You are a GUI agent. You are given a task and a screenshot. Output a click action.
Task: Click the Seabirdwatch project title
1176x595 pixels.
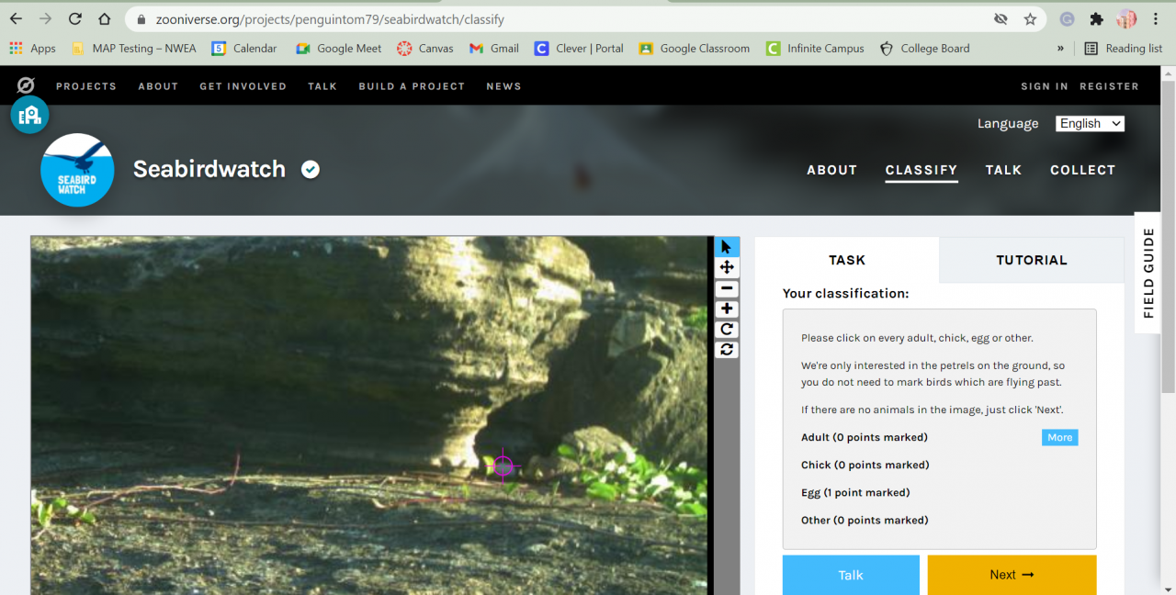tap(209, 169)
